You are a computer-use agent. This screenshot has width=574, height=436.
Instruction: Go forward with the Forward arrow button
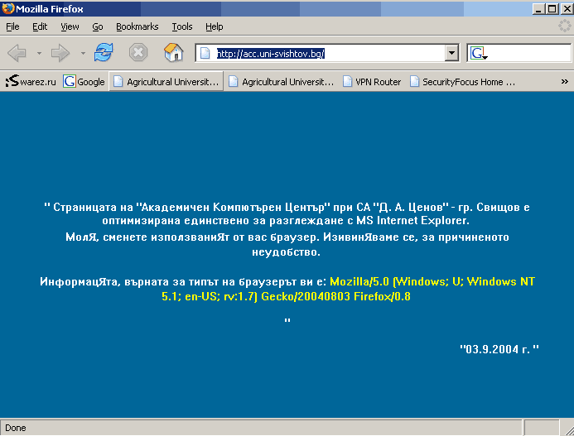click(60, 54)
